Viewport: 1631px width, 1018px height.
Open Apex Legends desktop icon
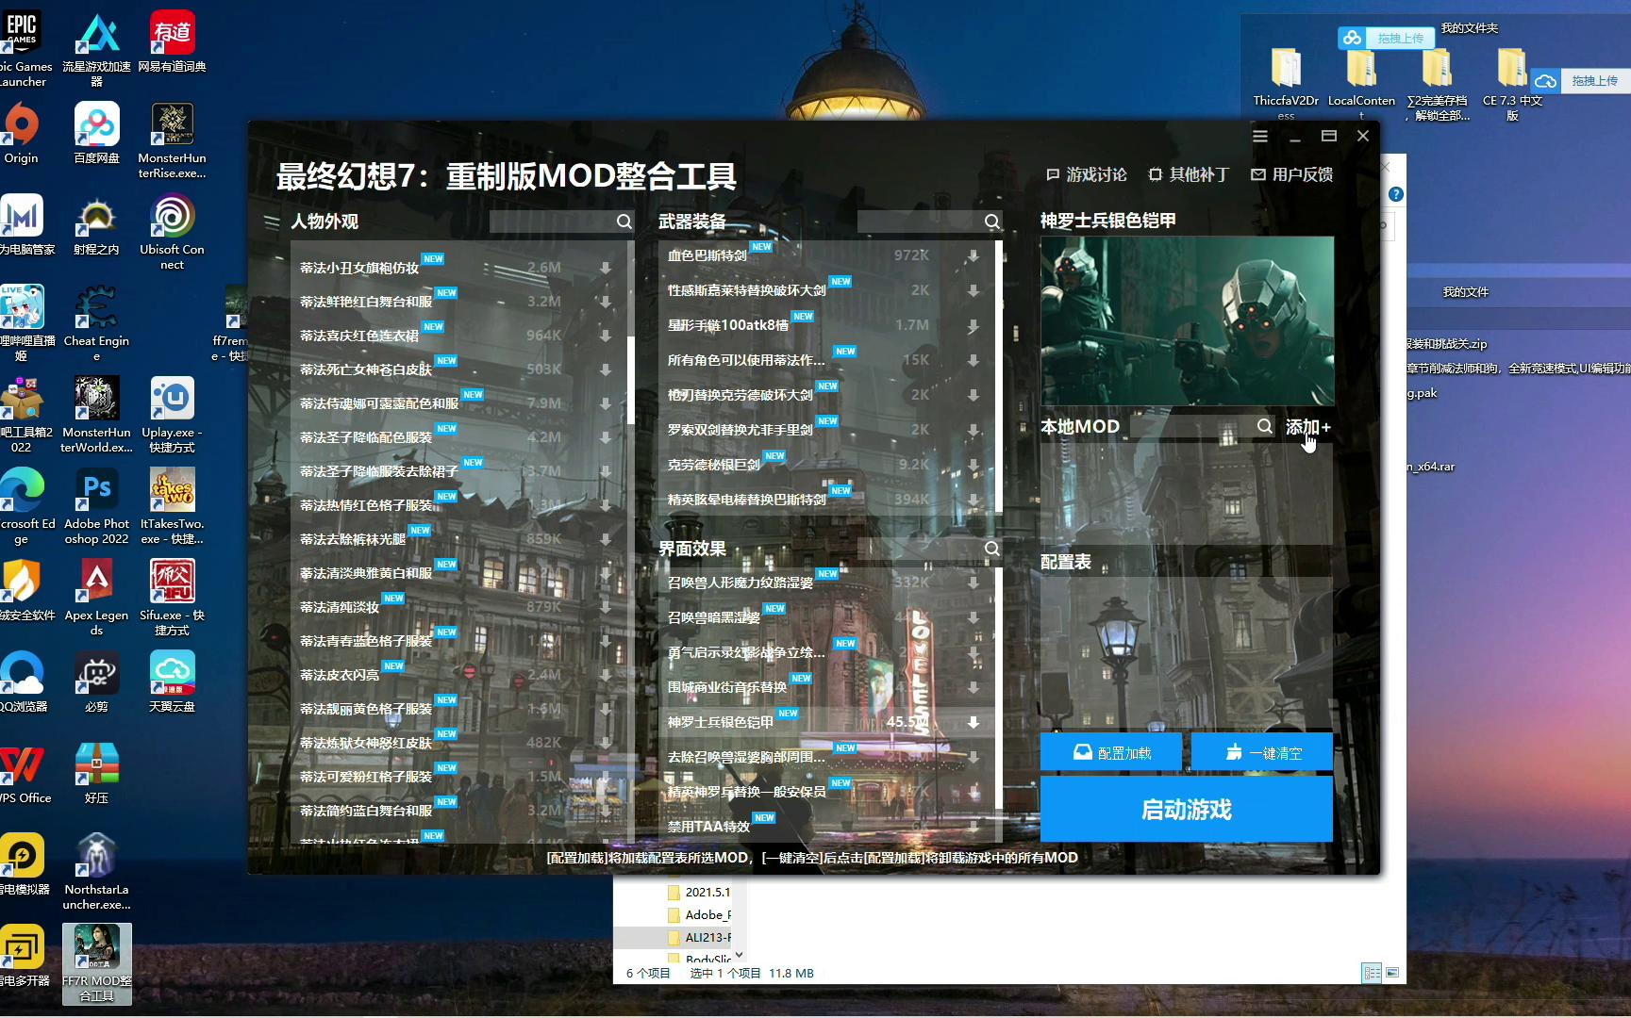click(x=96, y=597)
